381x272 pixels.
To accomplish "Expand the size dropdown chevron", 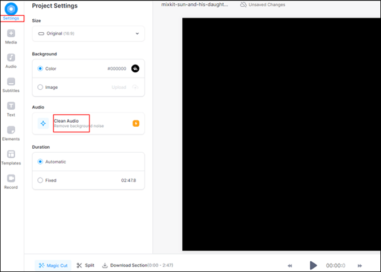I will [138, 33].
